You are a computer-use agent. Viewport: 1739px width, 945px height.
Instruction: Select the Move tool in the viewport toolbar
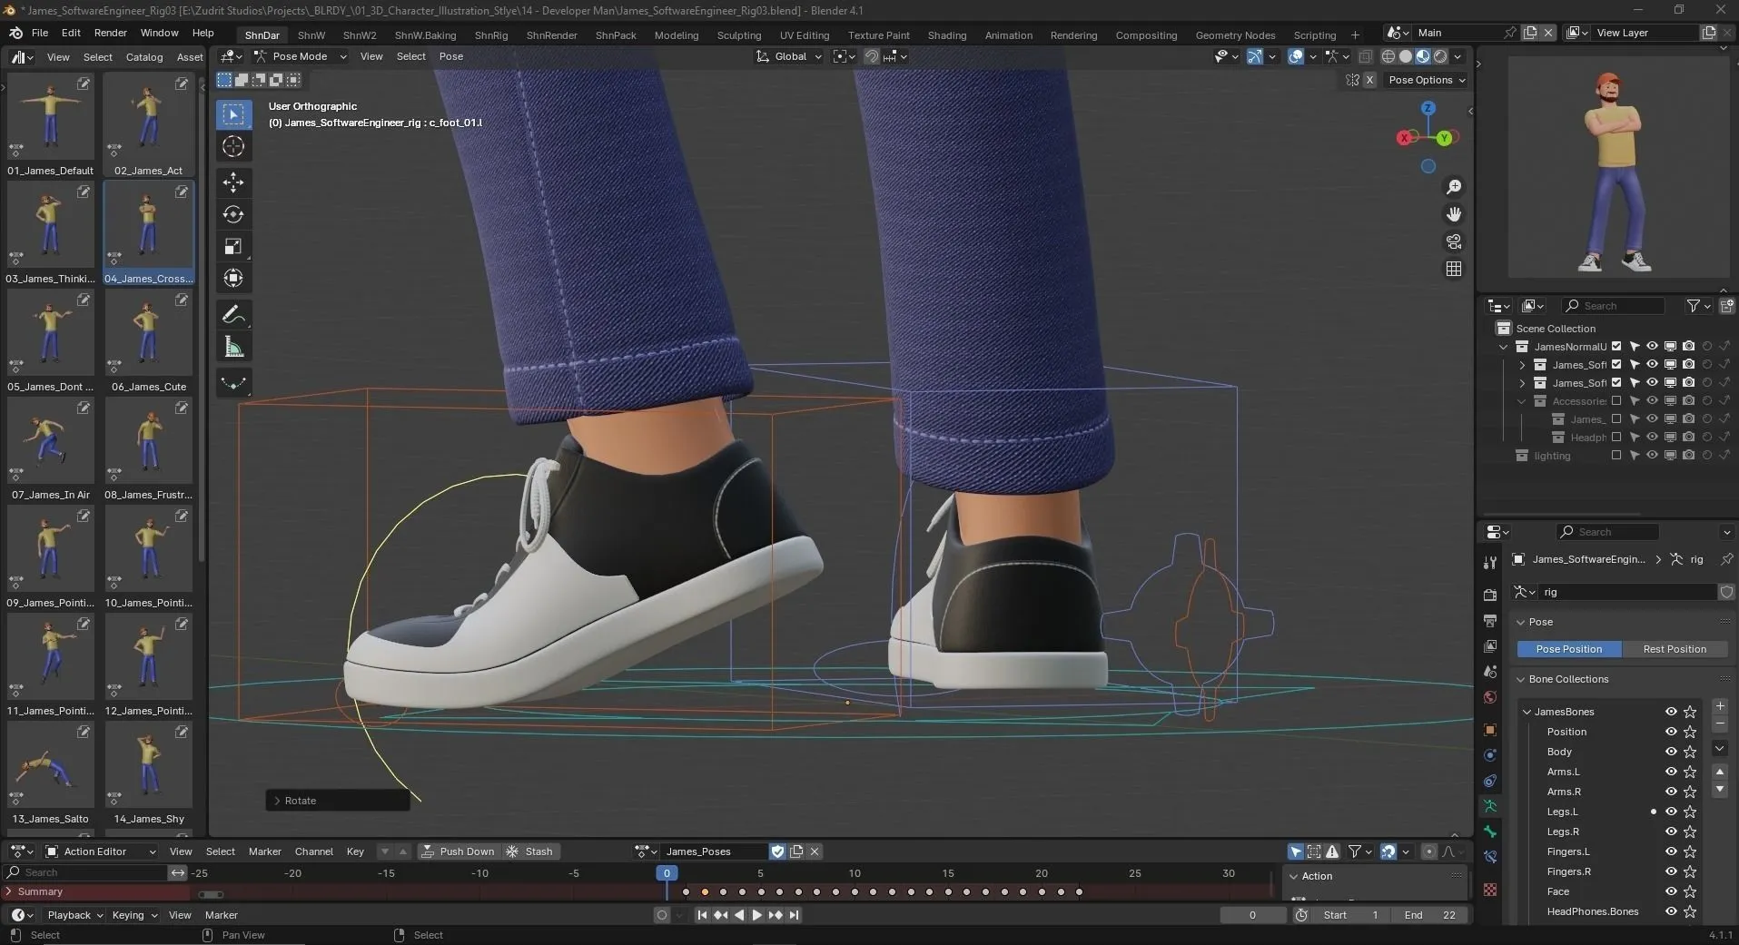[233, 182]
